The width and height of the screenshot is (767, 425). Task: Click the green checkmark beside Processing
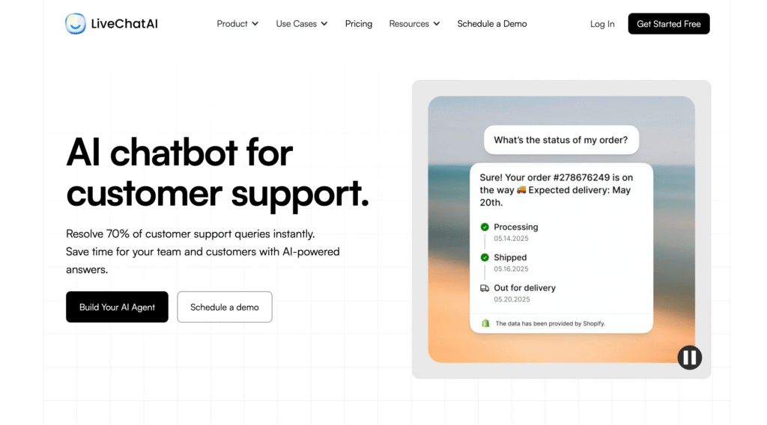(485, 227)
